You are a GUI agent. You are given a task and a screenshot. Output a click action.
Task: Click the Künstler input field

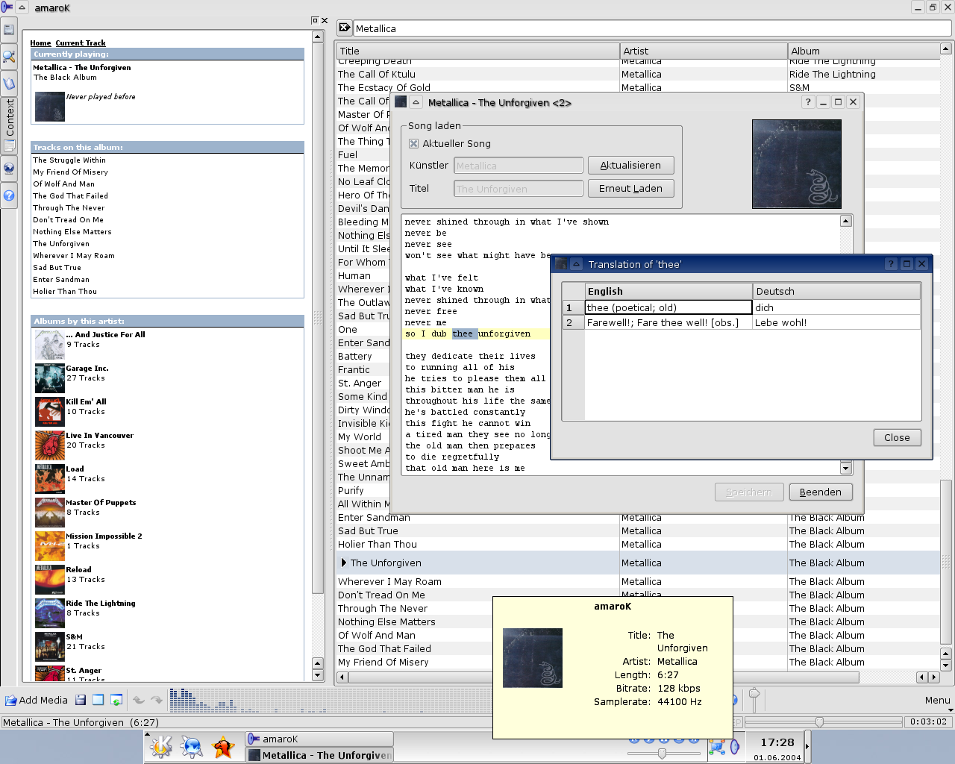point(519,166)
